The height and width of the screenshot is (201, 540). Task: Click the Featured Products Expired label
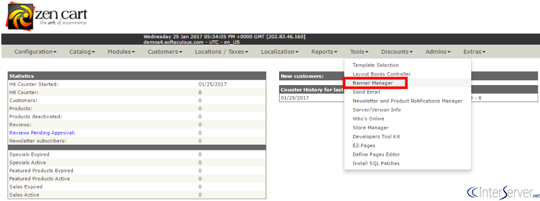pyautogui.click(x=42, y=171)
